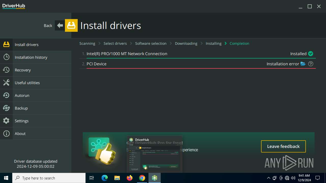Select Installing breadcrumb step
Image resolution: width=326 pixels, height=183 pixels.
pyautogui.click(x=214, y=43)
